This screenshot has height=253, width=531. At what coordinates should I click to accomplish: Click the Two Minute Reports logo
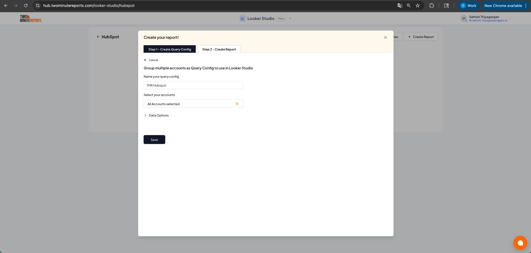(30, 18)
